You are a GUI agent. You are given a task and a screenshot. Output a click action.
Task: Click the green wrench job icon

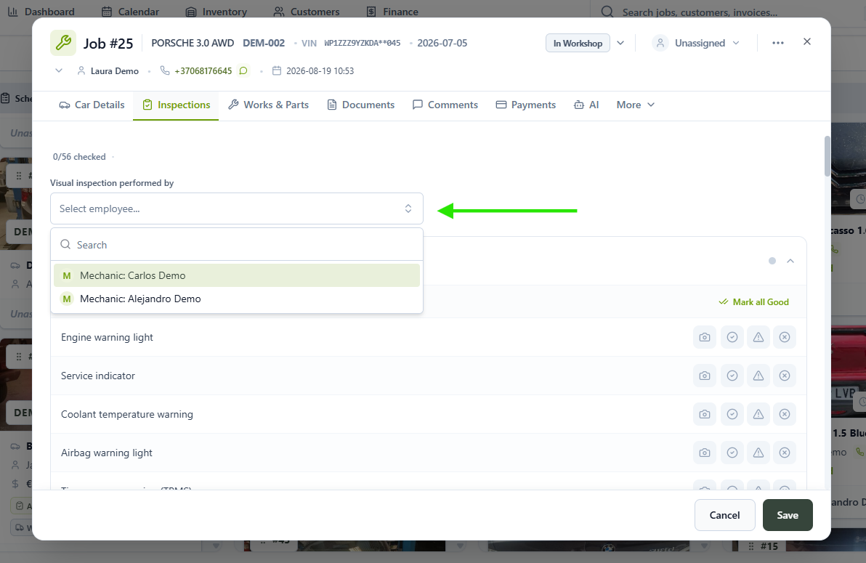click(x=63, y=43)
